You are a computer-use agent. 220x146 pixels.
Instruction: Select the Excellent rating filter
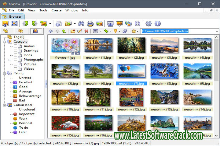click(26, 82)
